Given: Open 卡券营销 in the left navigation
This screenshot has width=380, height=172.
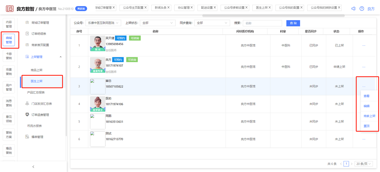Looking at the screenshot, I should click(9, 56).
